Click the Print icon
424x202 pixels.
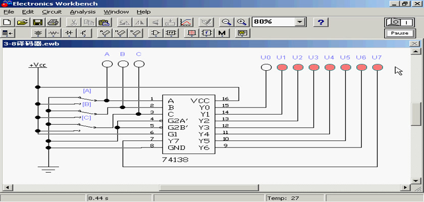click(53, 22)
